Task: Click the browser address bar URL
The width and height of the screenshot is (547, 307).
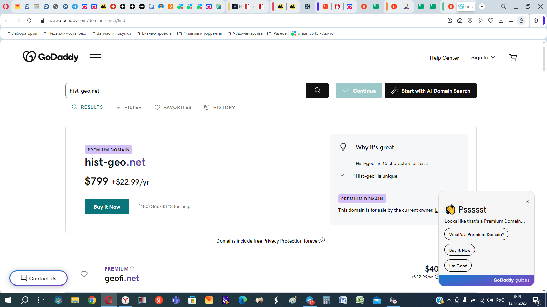Action: (x=87, y=20)
